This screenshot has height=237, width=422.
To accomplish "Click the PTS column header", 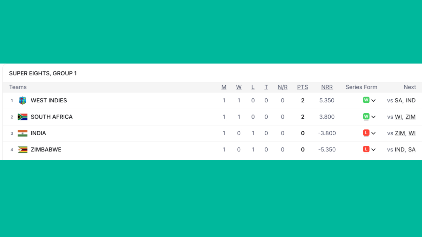I will tap(302, 87).
